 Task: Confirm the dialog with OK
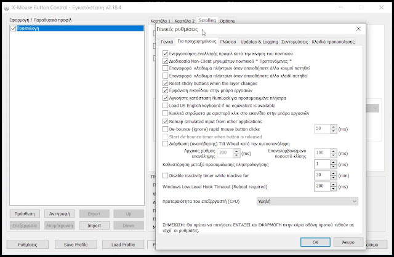point(315,242)
